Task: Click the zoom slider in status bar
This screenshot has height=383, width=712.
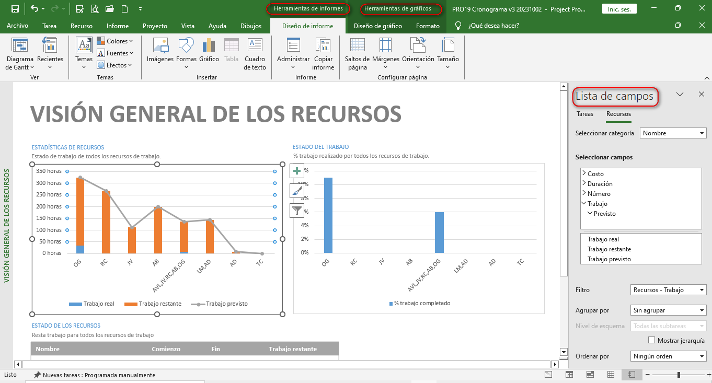Action: tap(678, 375)
